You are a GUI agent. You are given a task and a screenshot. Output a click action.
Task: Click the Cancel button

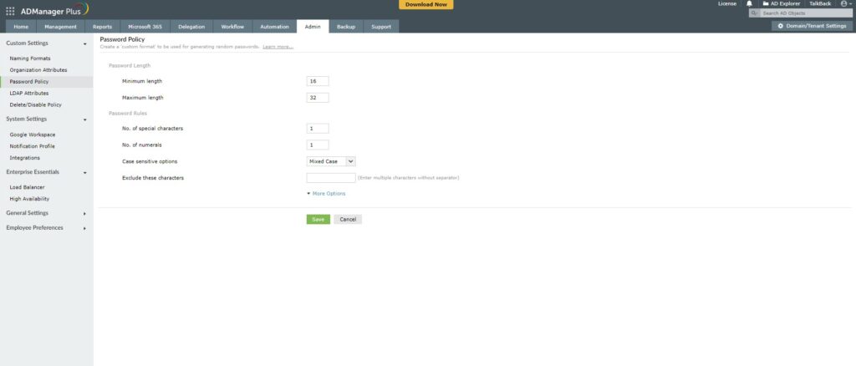click(x=348, y=219)
